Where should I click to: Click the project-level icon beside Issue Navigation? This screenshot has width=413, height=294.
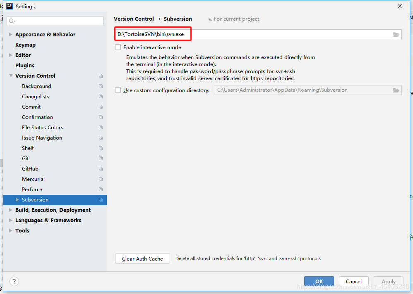tap(101, 138)
